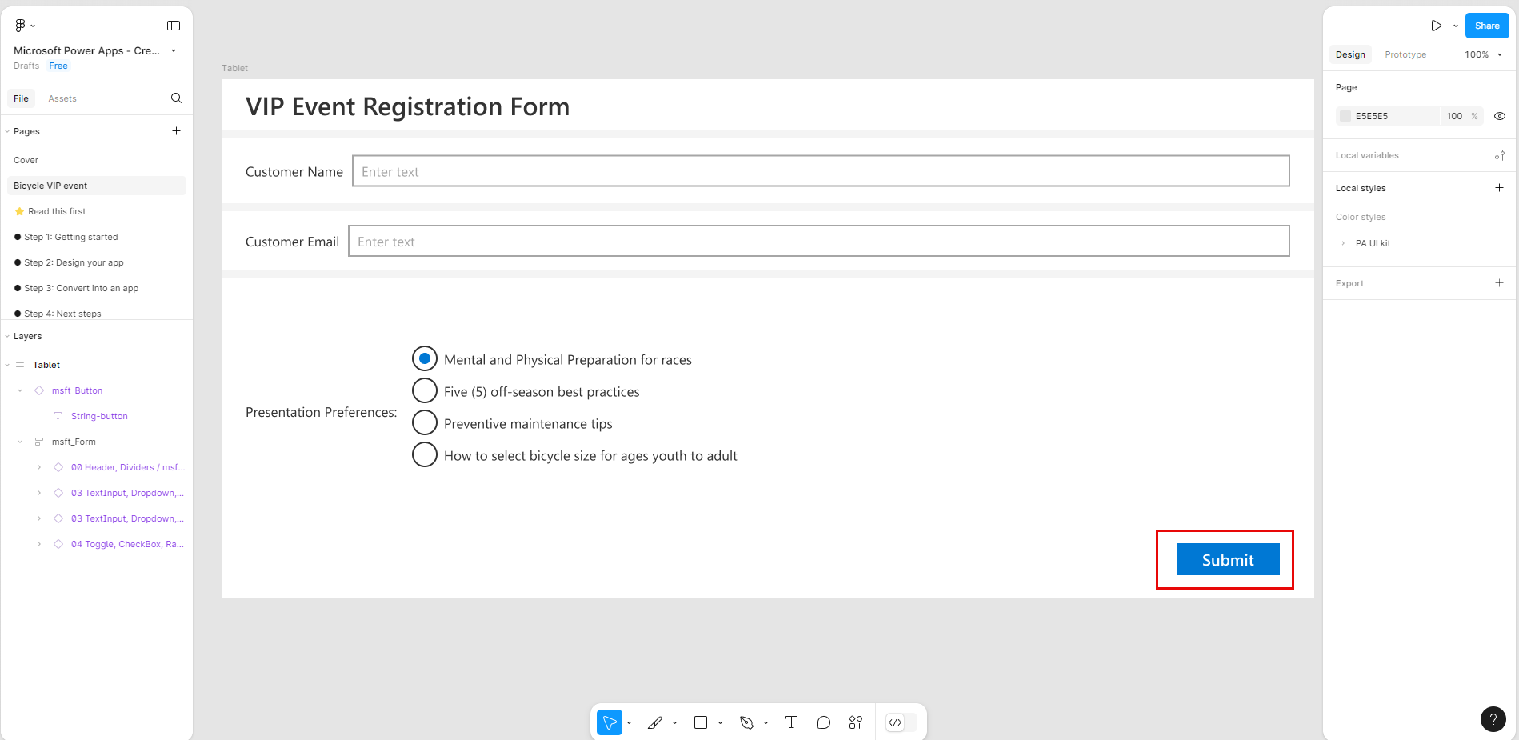
Task: Select the String-button layer
Action: 99,416
